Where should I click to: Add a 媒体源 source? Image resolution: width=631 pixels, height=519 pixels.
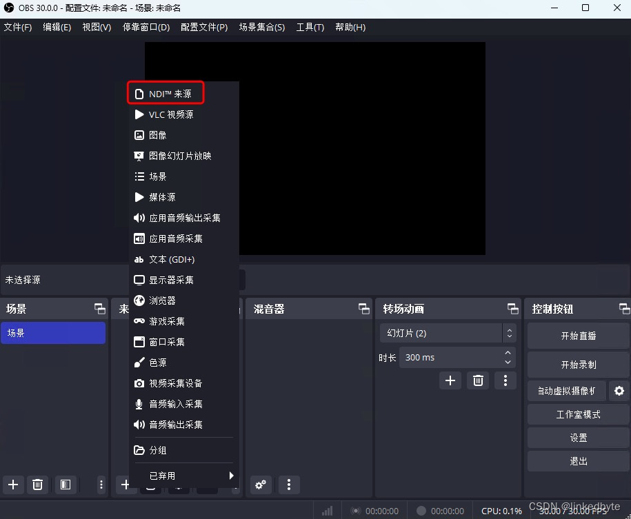(x=184, y=197)
